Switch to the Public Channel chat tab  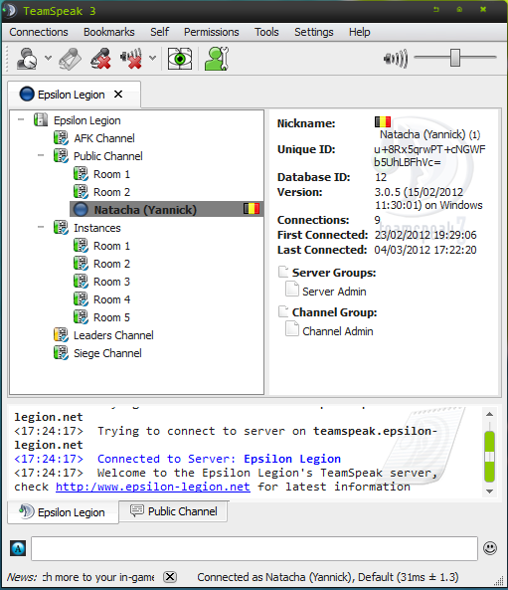click(x=173, y=511)
